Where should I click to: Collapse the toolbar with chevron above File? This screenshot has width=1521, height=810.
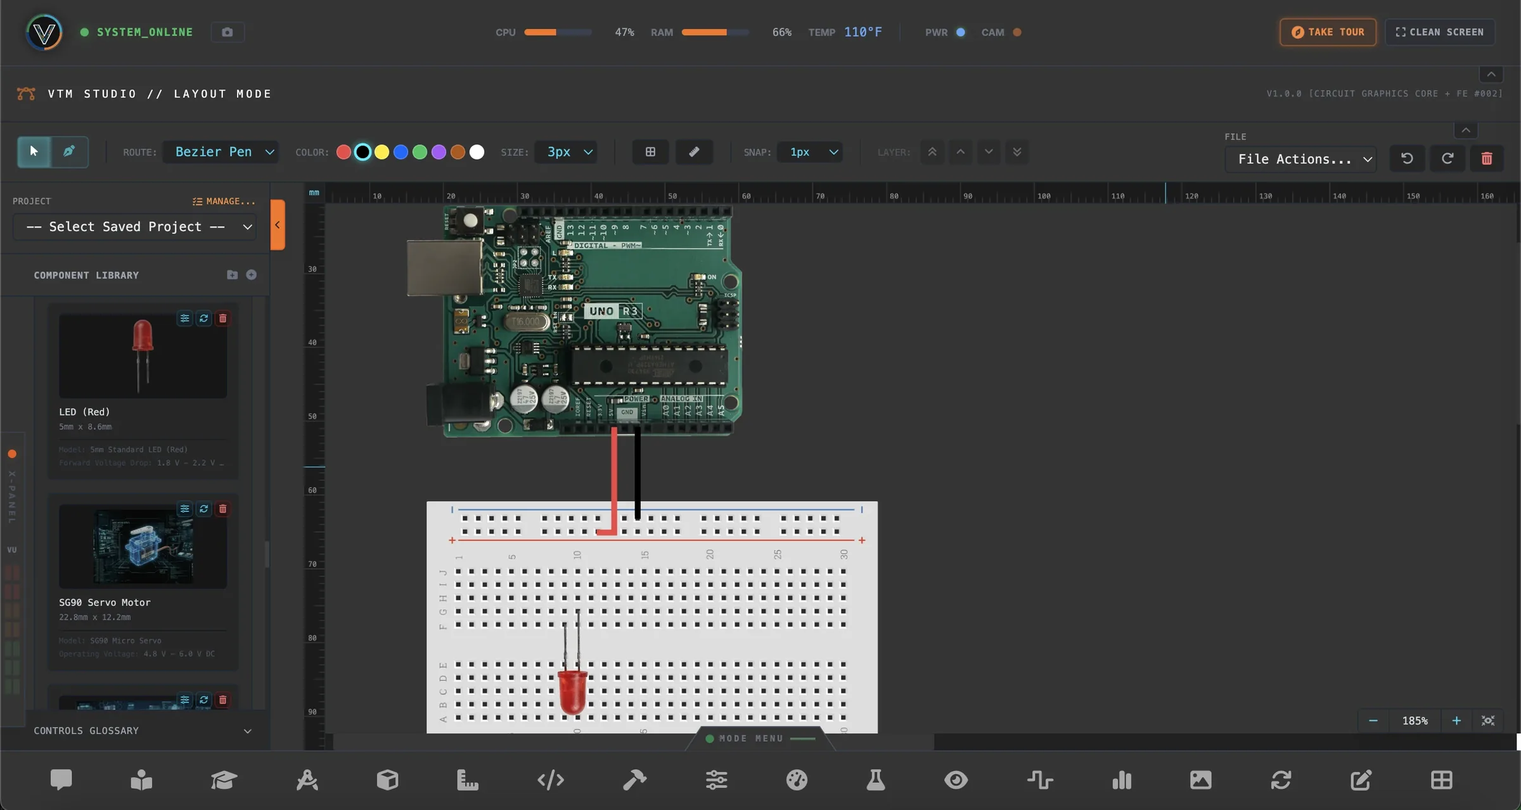tap(1466, 130)
